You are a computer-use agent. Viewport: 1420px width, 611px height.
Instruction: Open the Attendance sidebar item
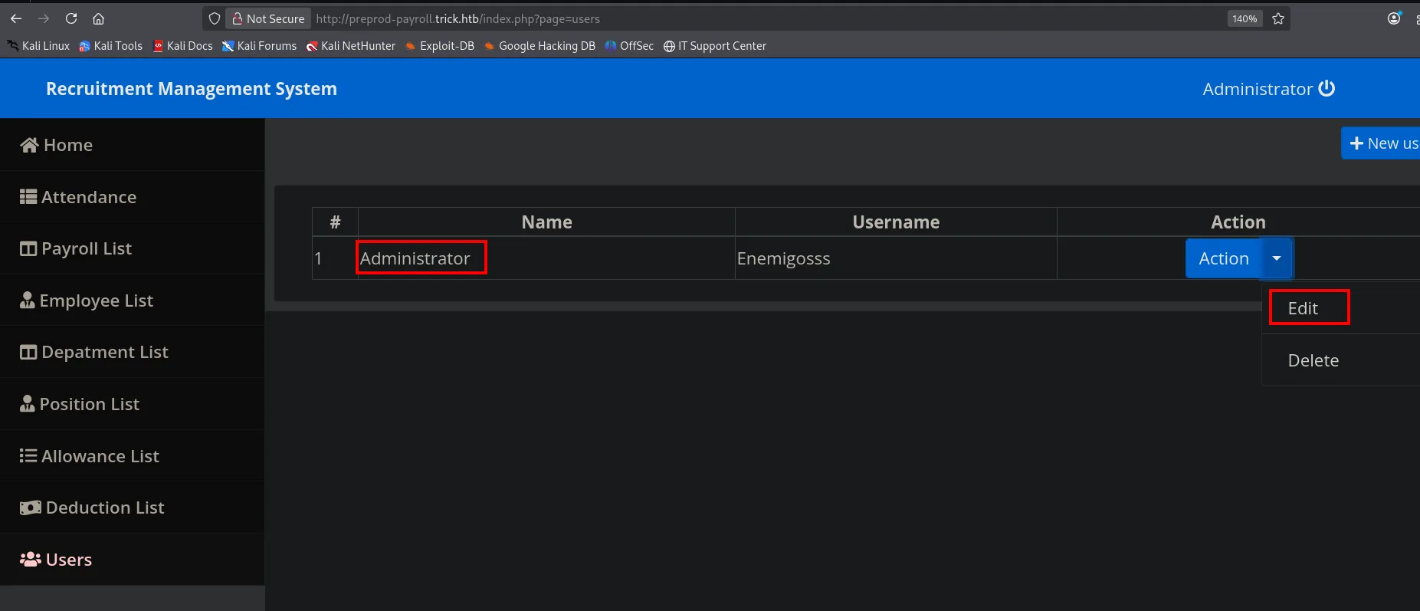pyautogui.click(x=132, y=197)
